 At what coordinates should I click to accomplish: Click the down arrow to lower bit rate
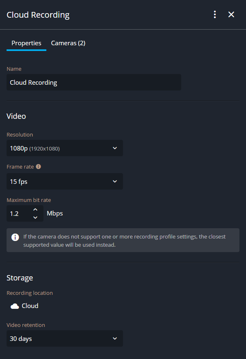[x=36, y=216]
